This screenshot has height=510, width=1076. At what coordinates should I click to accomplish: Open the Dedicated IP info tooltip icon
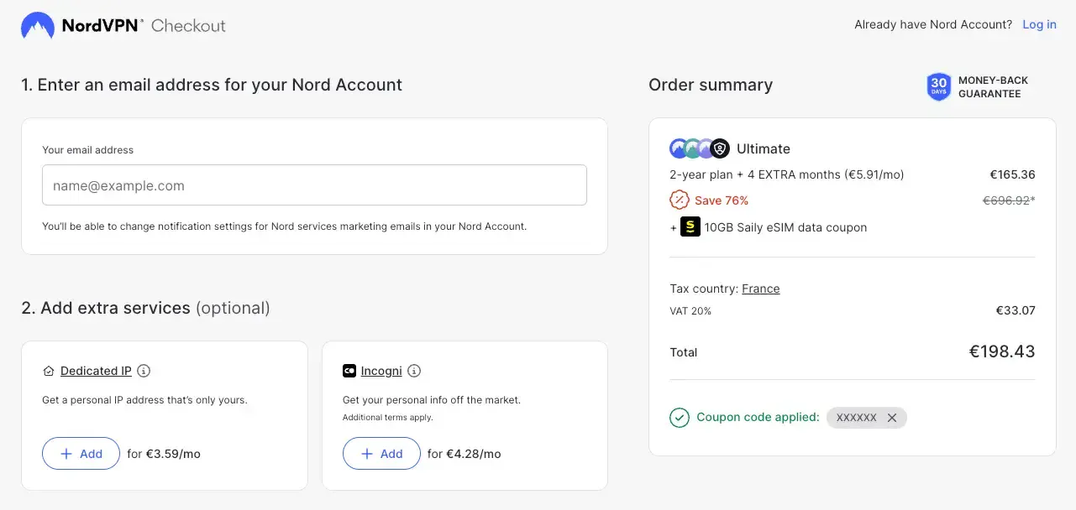click(x=144, y=371)
